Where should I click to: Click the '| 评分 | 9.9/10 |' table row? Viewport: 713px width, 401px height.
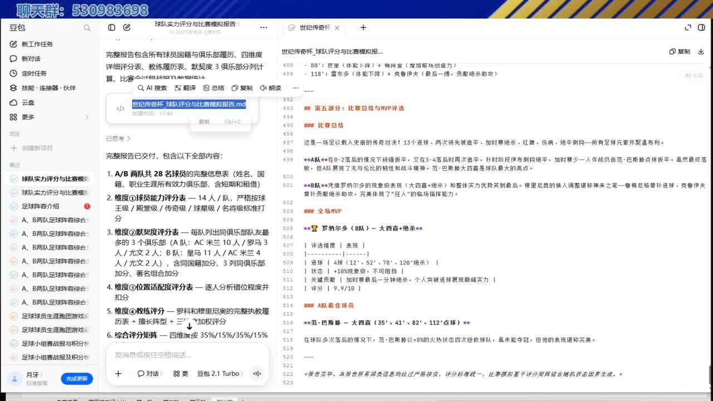click(x=333, y=288)
